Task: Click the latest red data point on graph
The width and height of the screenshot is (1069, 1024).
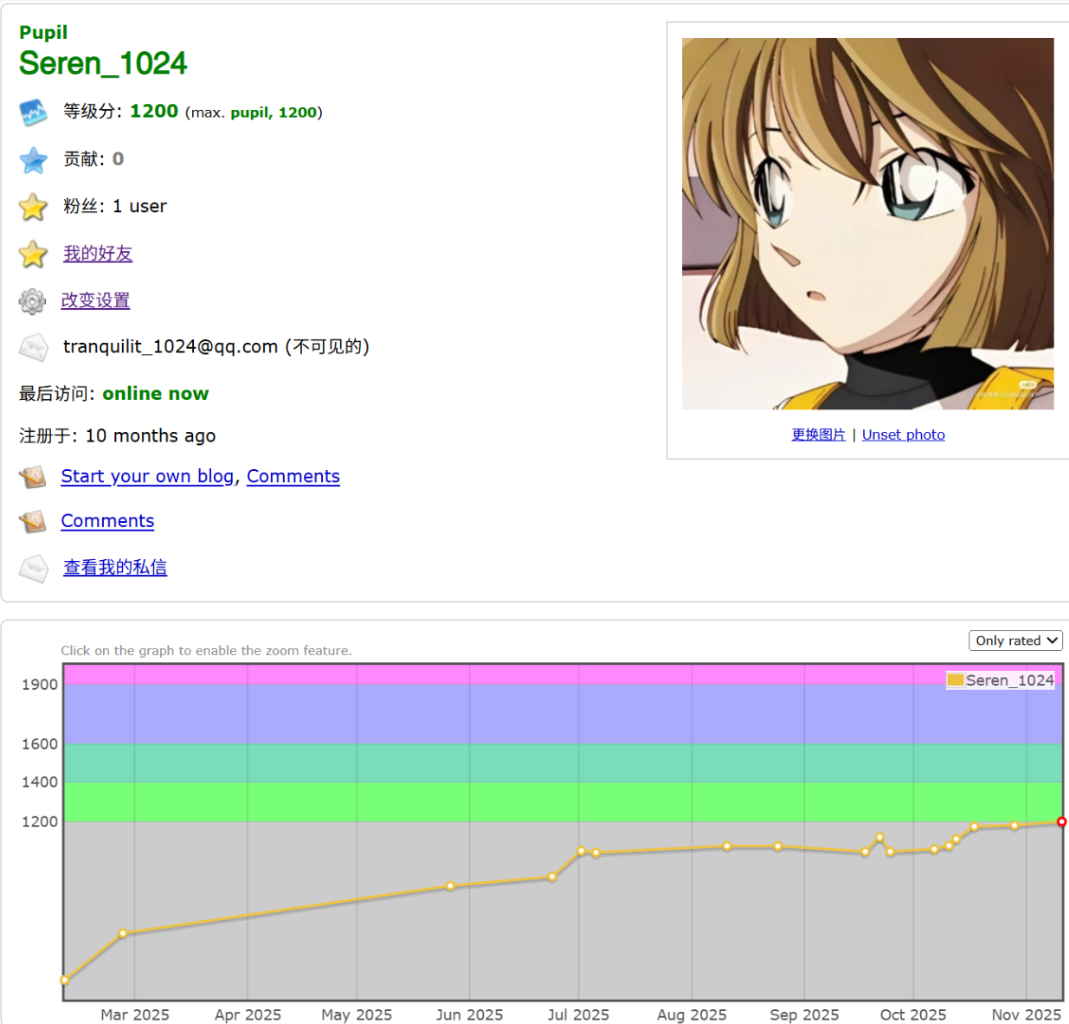Action: point(1061,821)
